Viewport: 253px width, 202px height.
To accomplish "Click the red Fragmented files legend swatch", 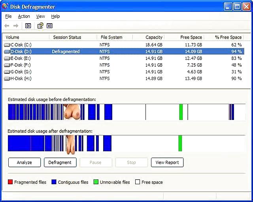I will click(x=10, y=182).
